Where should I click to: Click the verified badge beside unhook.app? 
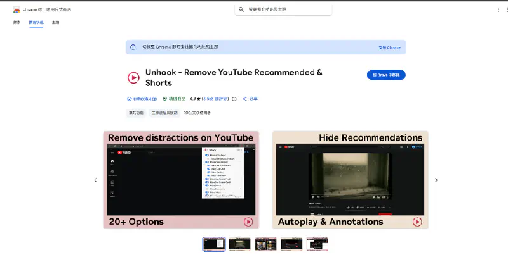coord(129,99)
